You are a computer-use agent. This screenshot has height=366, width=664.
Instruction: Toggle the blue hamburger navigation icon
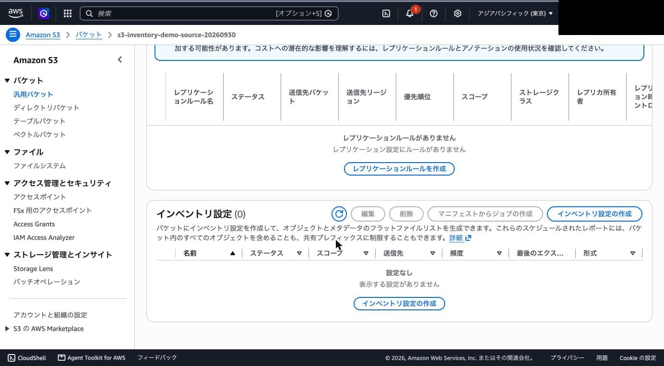13,35
